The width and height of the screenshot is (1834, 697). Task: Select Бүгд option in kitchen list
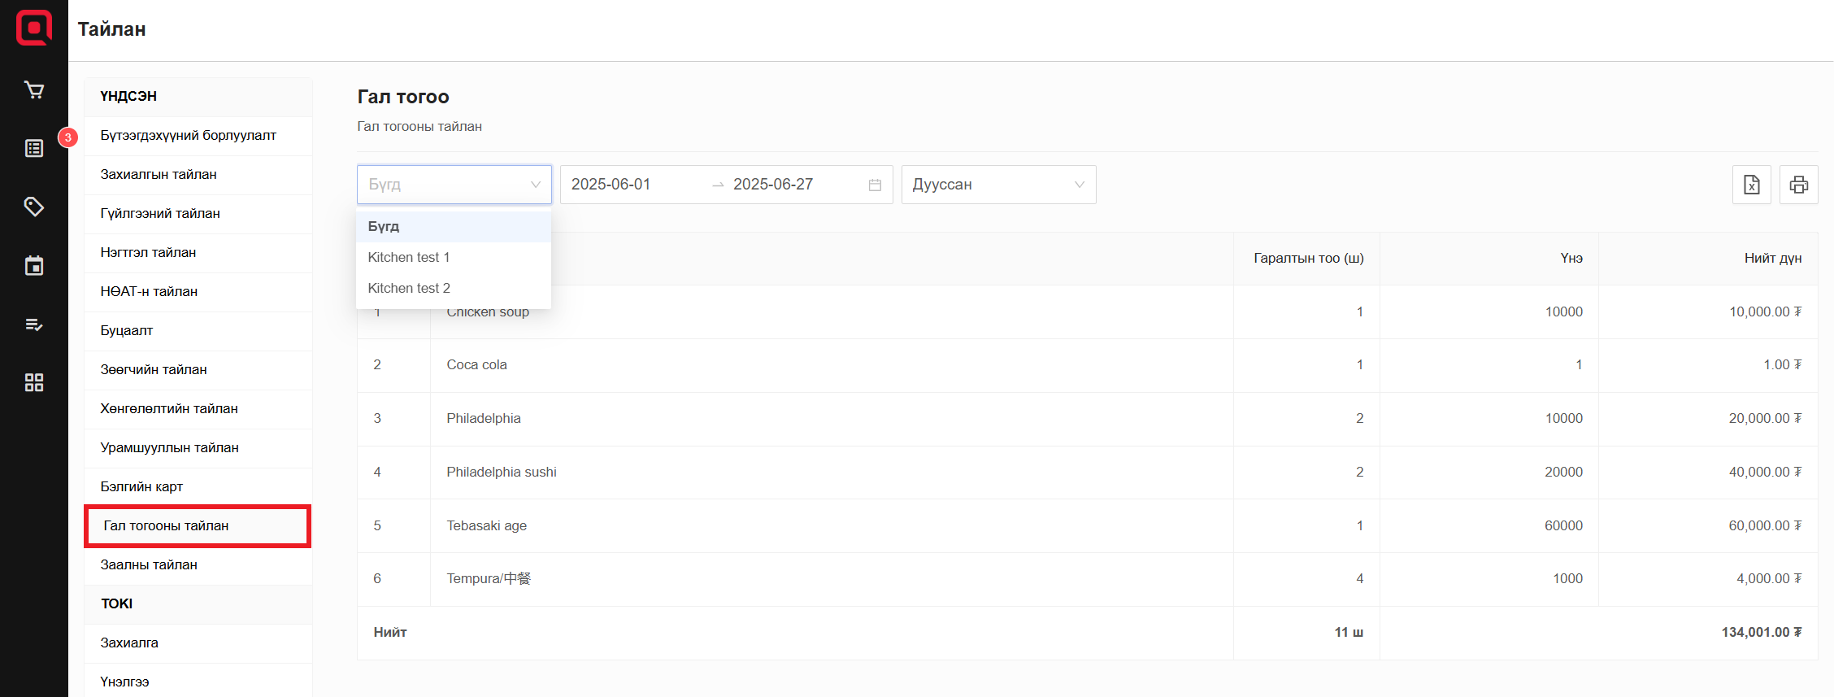(383, 226)
